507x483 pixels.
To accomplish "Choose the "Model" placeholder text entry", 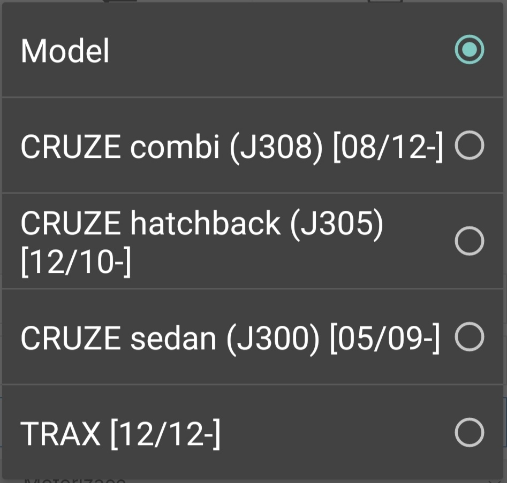I will tap(65, 51).
